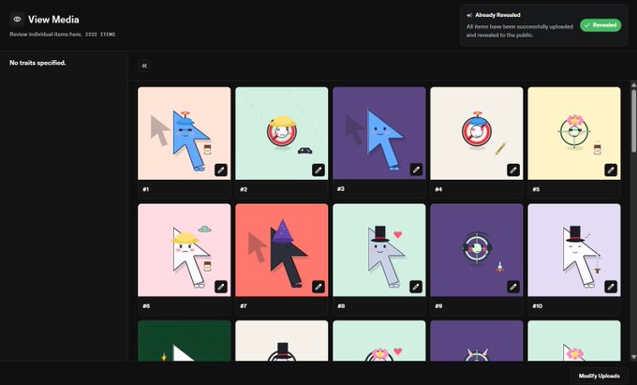Click the green Revealed button

600,25
